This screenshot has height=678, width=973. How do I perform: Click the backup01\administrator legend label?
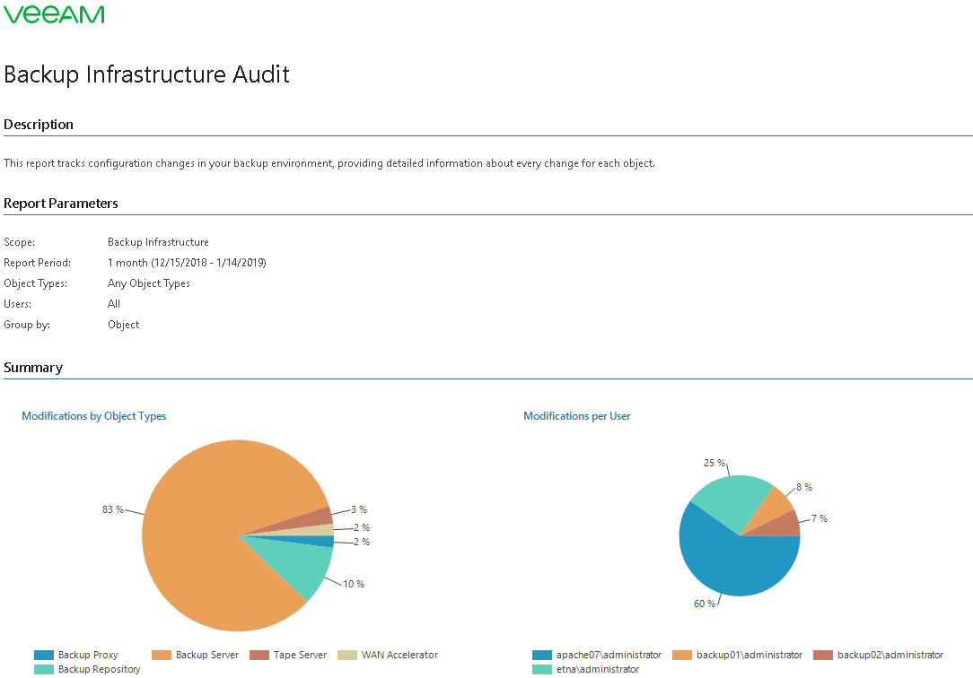(749, 655)
